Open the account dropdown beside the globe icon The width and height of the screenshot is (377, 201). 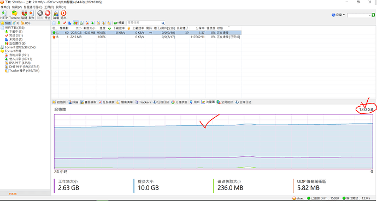click(x=338, y=15)
